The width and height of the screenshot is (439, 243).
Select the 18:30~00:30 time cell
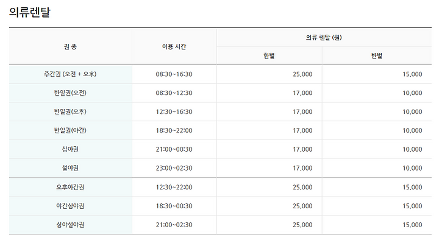(x=174, y=206)
